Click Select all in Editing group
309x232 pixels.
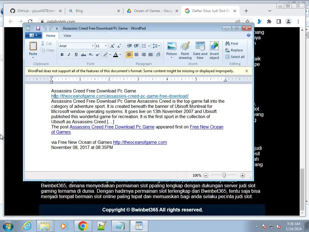[235, 57]
